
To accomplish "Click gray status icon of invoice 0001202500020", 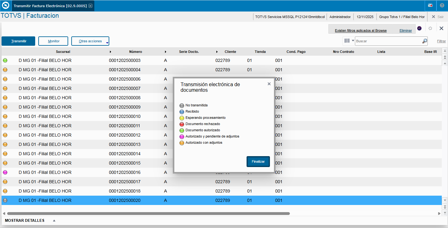I will point(5,200).
